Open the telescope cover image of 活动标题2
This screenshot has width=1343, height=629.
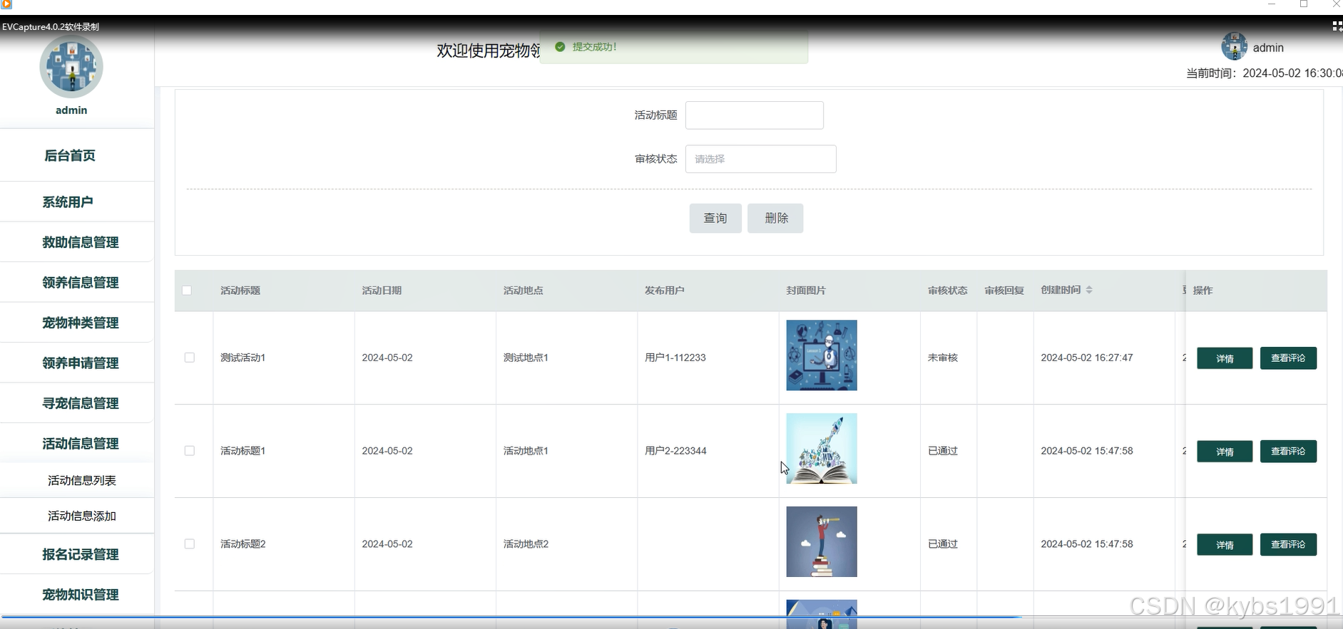[822, 541]
